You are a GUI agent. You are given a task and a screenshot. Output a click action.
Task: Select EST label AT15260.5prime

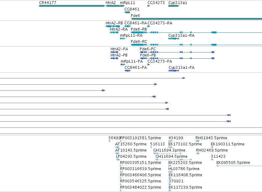(x=131, y=144)
